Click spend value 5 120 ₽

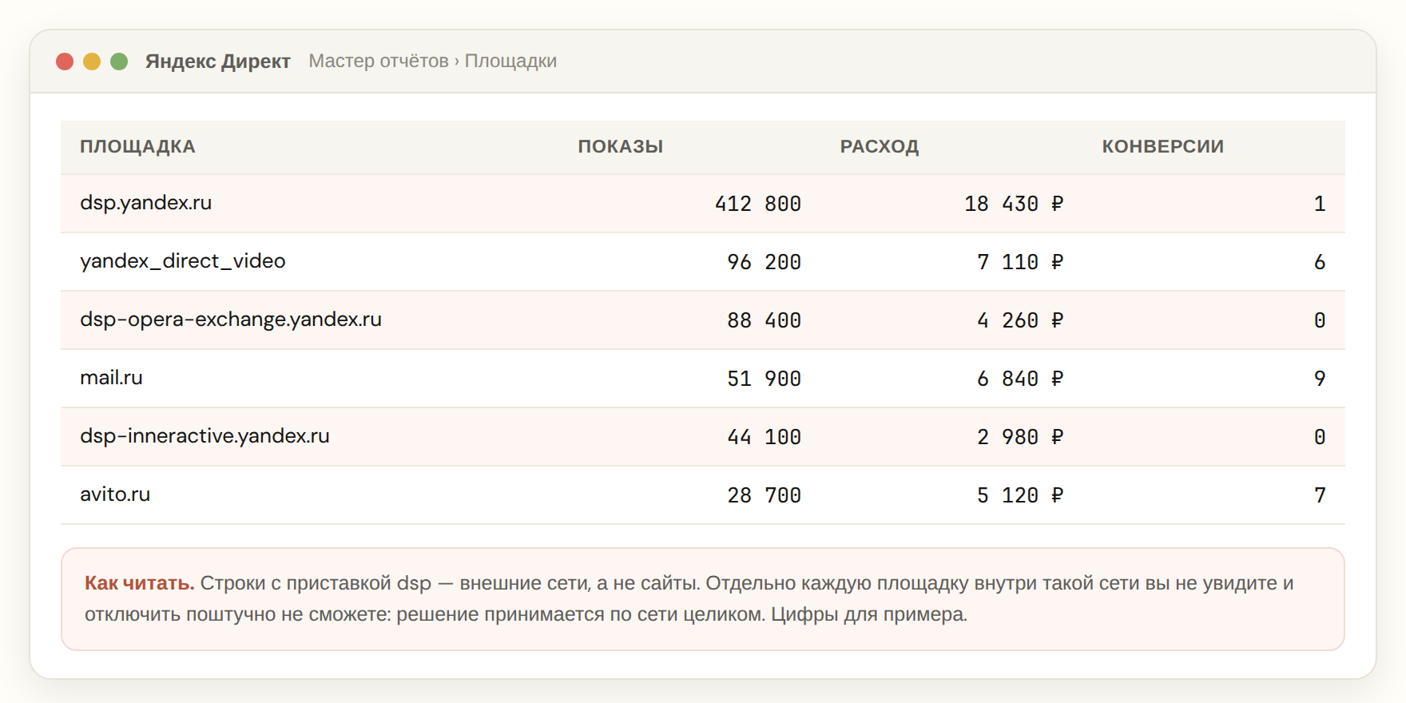click(1020, 495)
